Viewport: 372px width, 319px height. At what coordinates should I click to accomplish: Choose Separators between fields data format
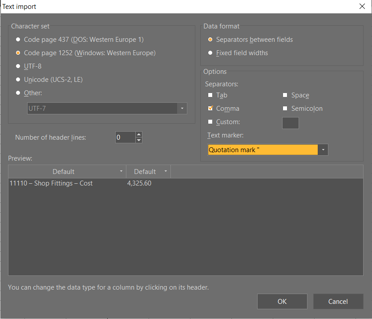[x=210, y=40]
